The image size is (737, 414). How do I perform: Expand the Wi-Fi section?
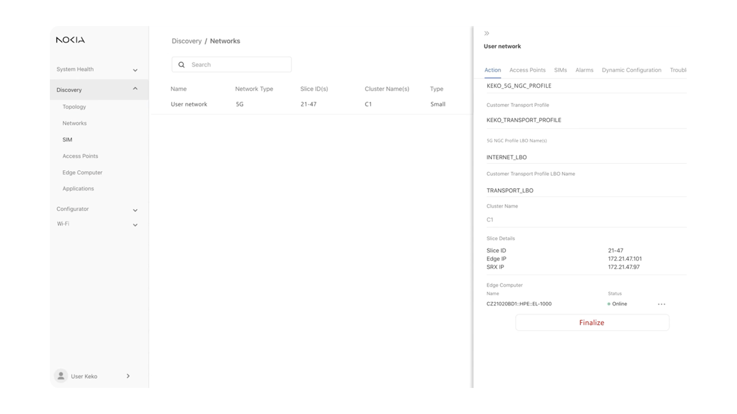(135, 225)
